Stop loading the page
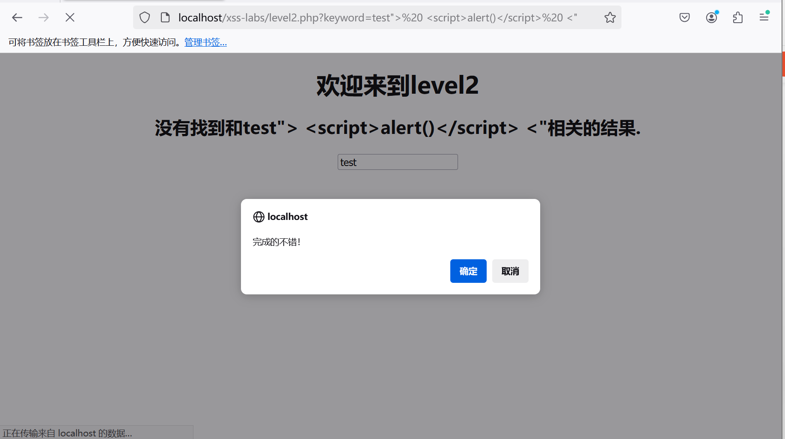The height and width of the screenshot is (439, 785). coord(70,18)
